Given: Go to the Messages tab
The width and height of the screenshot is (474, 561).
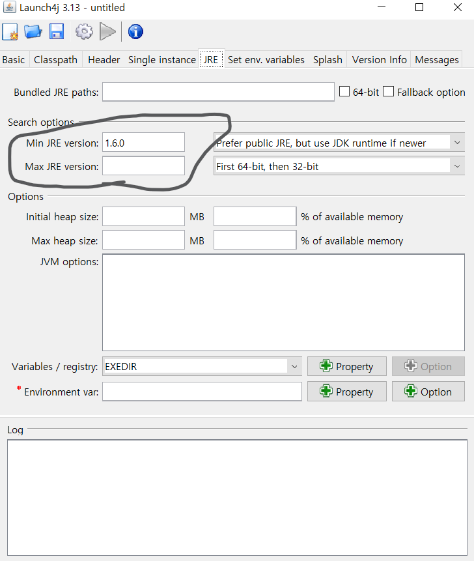Looking at the screenshot, I should click(x=436, y=60).
